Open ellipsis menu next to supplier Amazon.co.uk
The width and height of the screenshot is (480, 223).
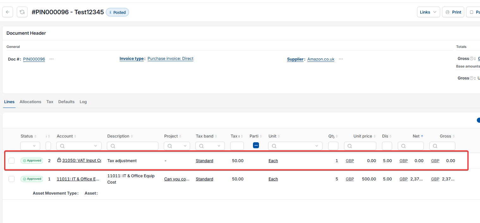coord(341,59)
